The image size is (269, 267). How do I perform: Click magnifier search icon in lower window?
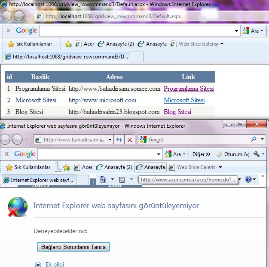click(x=254, y=139)
